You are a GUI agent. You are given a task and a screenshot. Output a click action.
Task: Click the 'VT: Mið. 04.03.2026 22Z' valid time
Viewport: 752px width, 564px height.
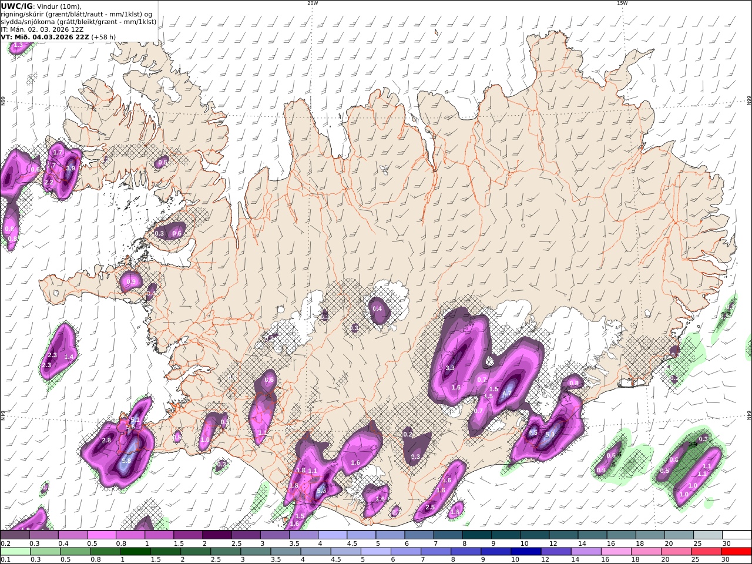[45, 36]
